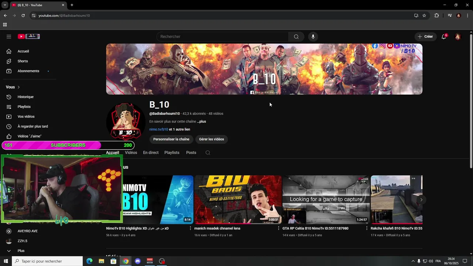The height and width of the screenshot is (266, 473).
Task: Go back in Chrome
Action: [5, 16]
